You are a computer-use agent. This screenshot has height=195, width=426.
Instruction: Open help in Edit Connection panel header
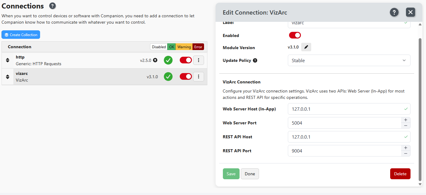click(x=394, y=12)
